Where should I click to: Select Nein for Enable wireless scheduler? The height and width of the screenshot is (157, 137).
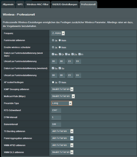(x=60, y=47)
